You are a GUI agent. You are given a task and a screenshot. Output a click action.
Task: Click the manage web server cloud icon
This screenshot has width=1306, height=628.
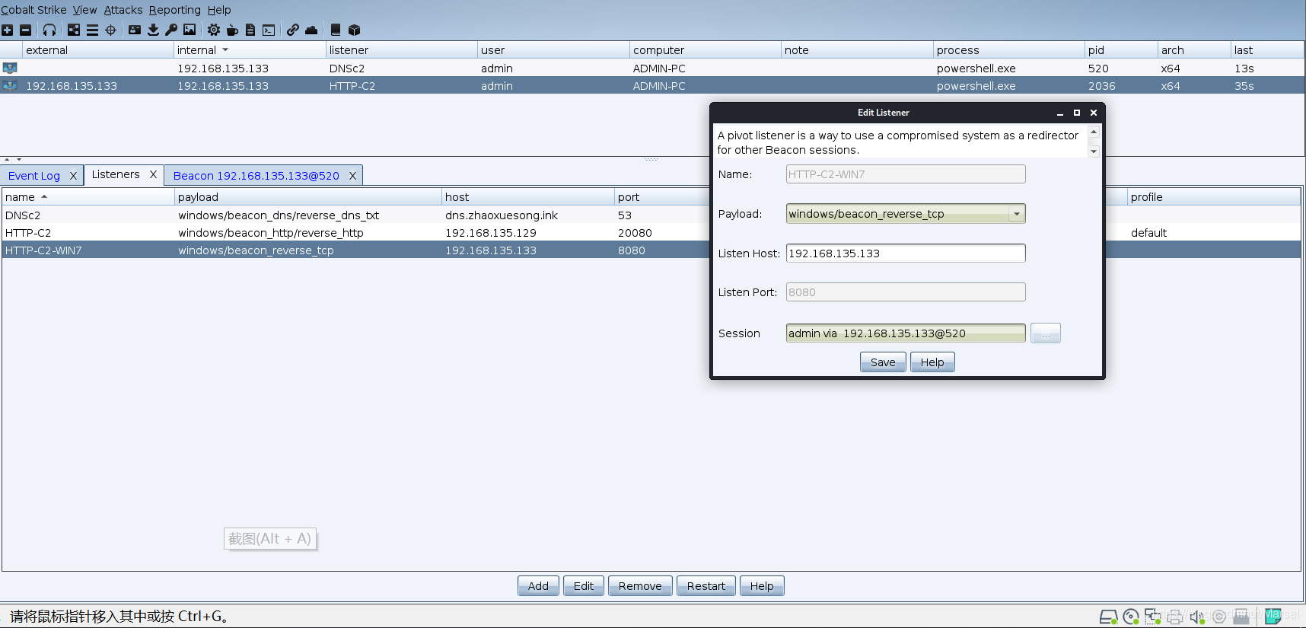(x=311, y=30)
